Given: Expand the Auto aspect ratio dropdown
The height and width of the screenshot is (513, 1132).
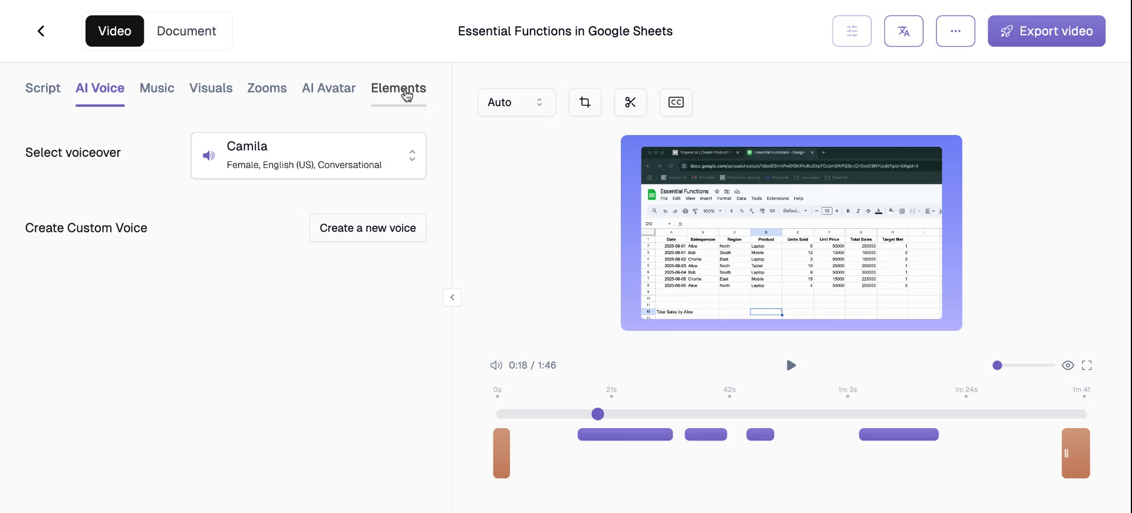Looking at the screenshot, I should tap(516, 103).
